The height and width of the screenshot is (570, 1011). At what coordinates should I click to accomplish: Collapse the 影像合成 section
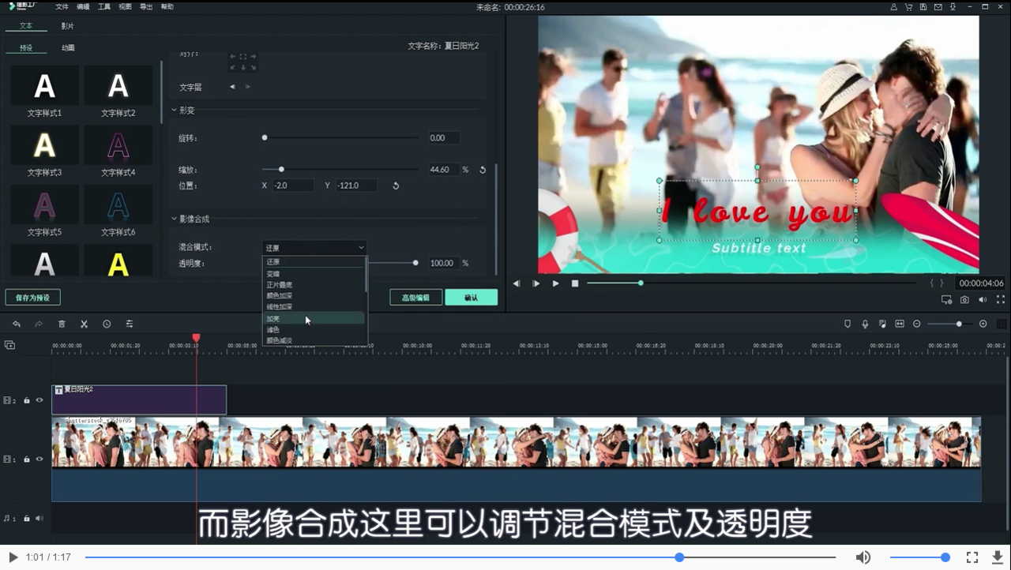(174, 219)
